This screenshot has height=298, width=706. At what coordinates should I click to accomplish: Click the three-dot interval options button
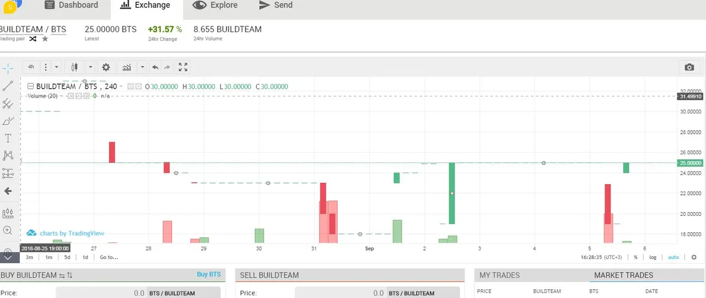[45, 67]
